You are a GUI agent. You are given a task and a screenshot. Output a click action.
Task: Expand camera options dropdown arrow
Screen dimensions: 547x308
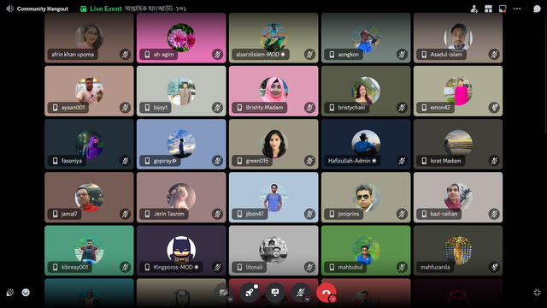click(x=230, y=299)
